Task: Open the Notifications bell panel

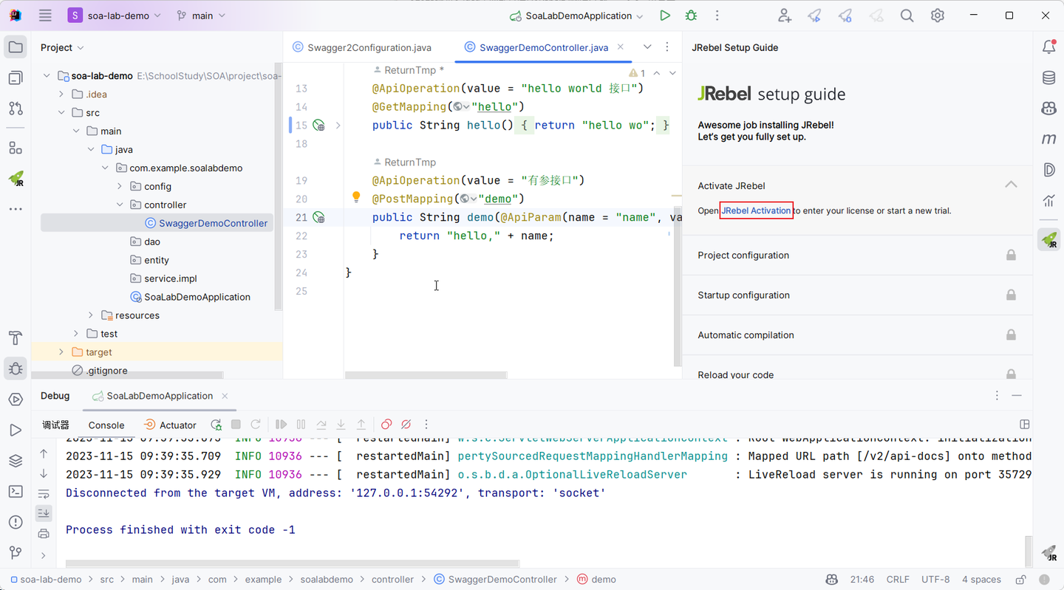Action: pos(1048,47)
